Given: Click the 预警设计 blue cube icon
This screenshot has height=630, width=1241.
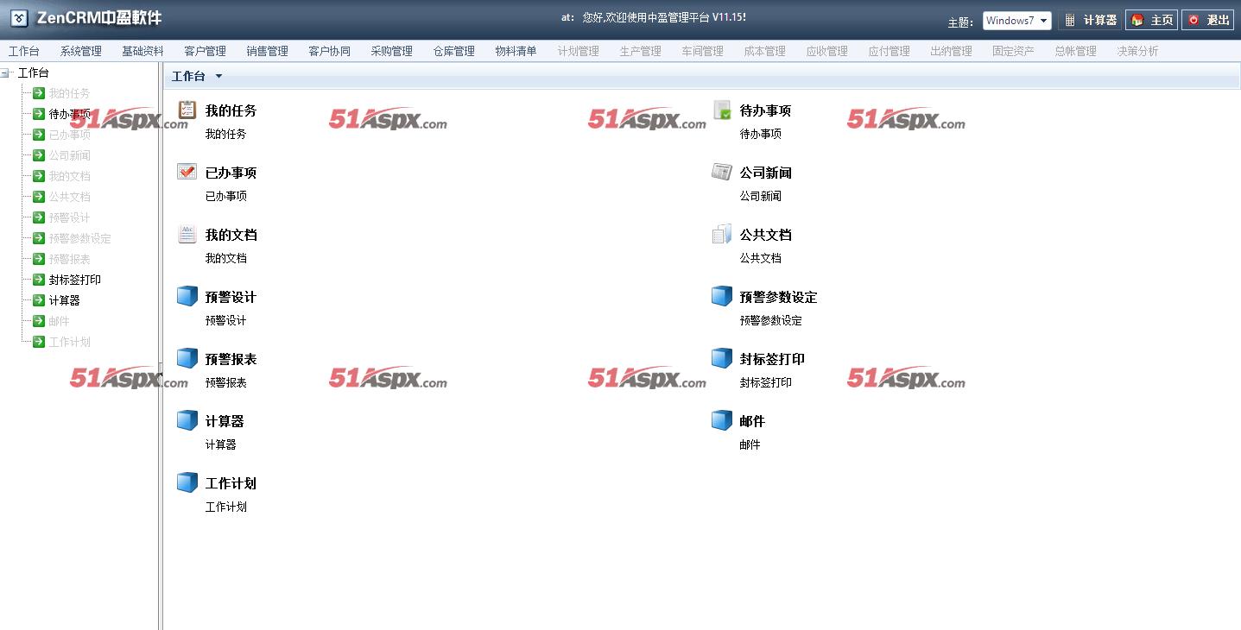Looking at the screenshot, I should (x=187, y=296).
